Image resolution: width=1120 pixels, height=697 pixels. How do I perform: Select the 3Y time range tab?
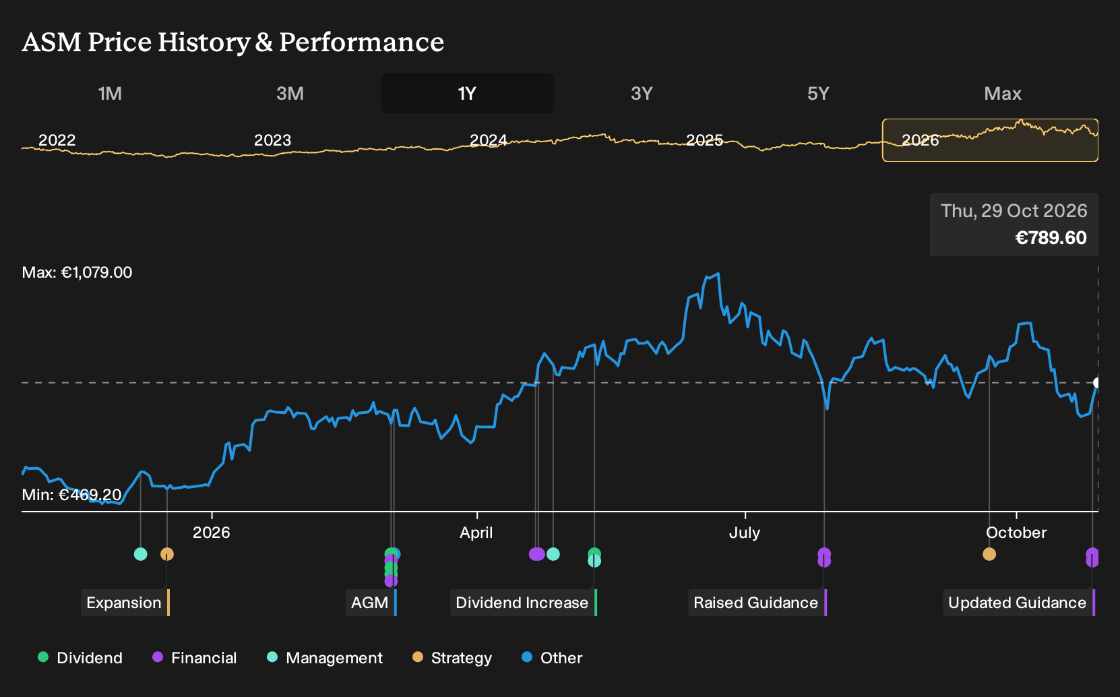(x=642, y=93)
